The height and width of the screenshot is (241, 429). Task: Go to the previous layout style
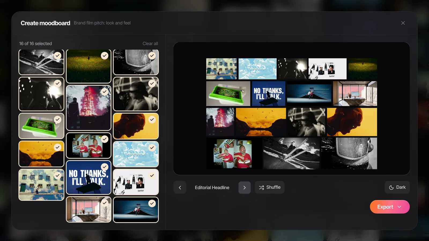click(180, 187)
